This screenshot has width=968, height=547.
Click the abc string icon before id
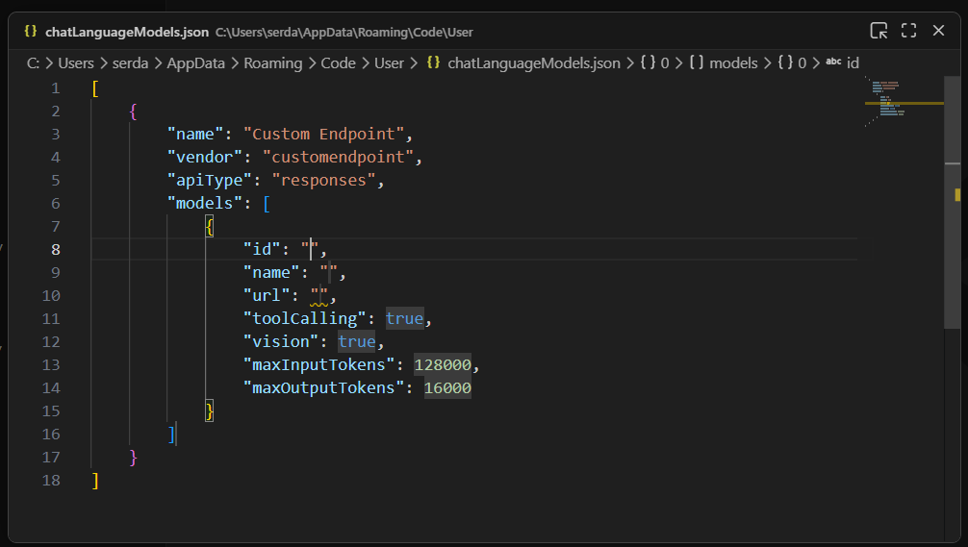pos(833,62)
